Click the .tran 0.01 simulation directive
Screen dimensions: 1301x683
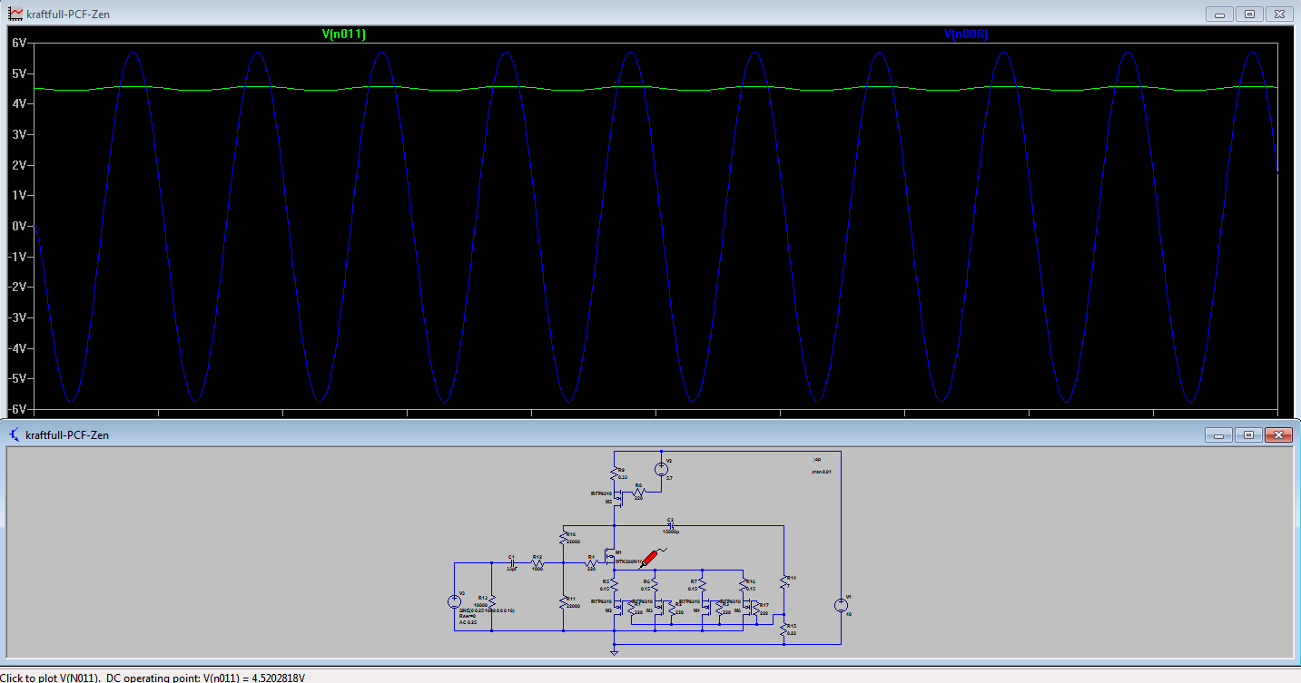tap(822, 472)
